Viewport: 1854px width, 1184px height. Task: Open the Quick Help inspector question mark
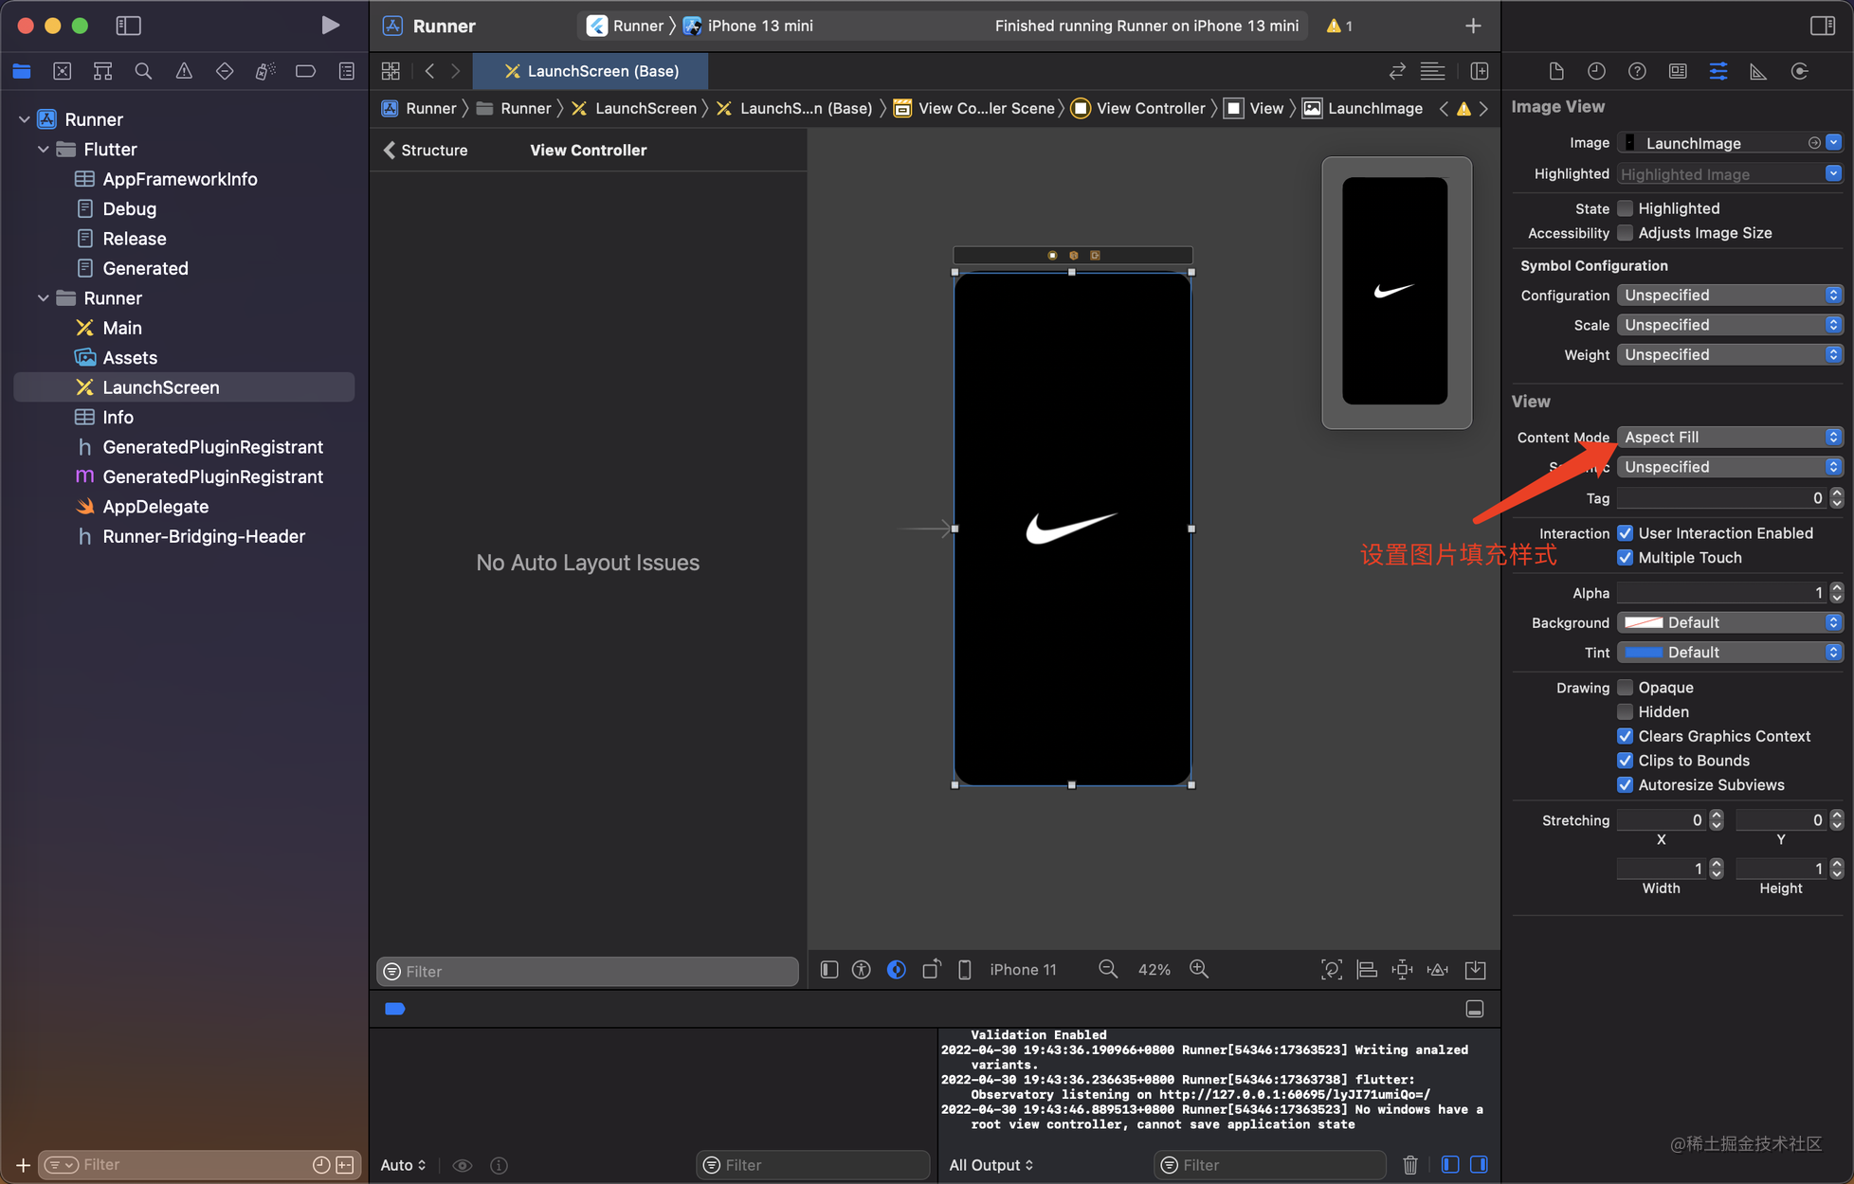1637,70
